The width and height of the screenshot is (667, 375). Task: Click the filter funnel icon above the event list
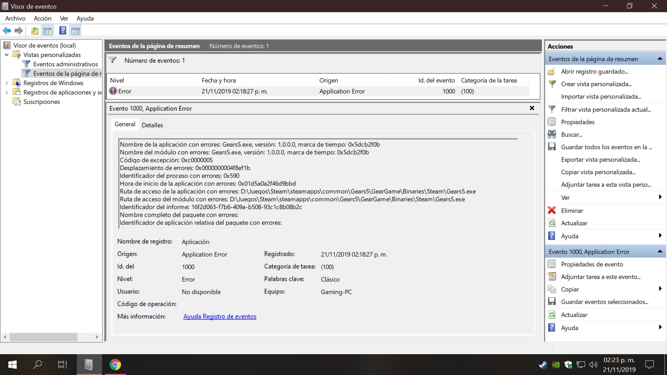coord(113,60)
